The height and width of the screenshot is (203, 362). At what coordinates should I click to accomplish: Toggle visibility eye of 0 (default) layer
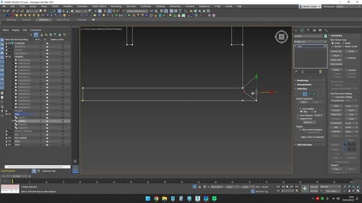[10, 43]
